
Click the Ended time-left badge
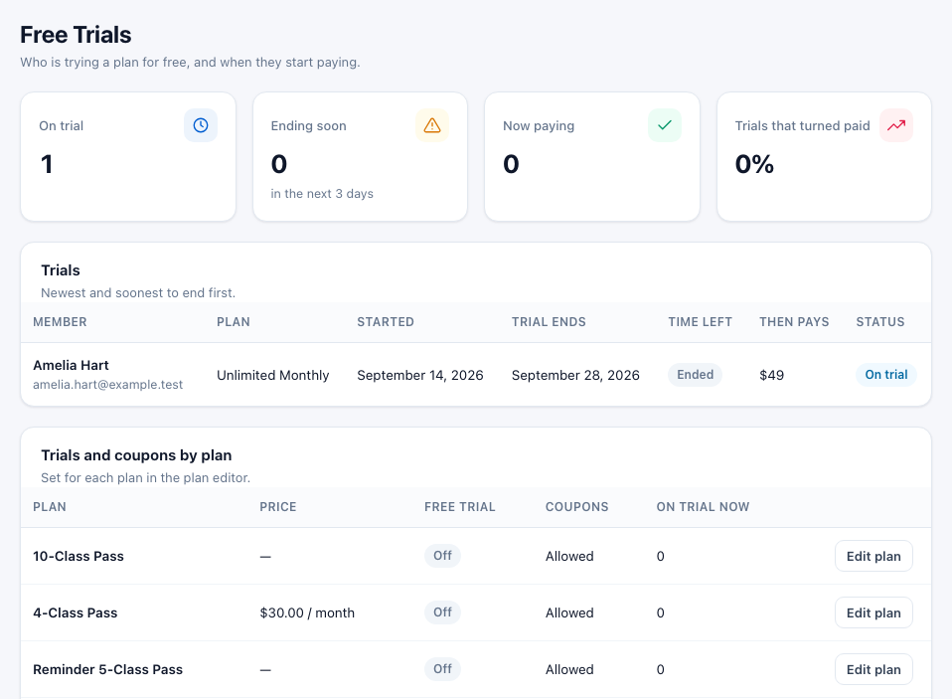(695, 374)
